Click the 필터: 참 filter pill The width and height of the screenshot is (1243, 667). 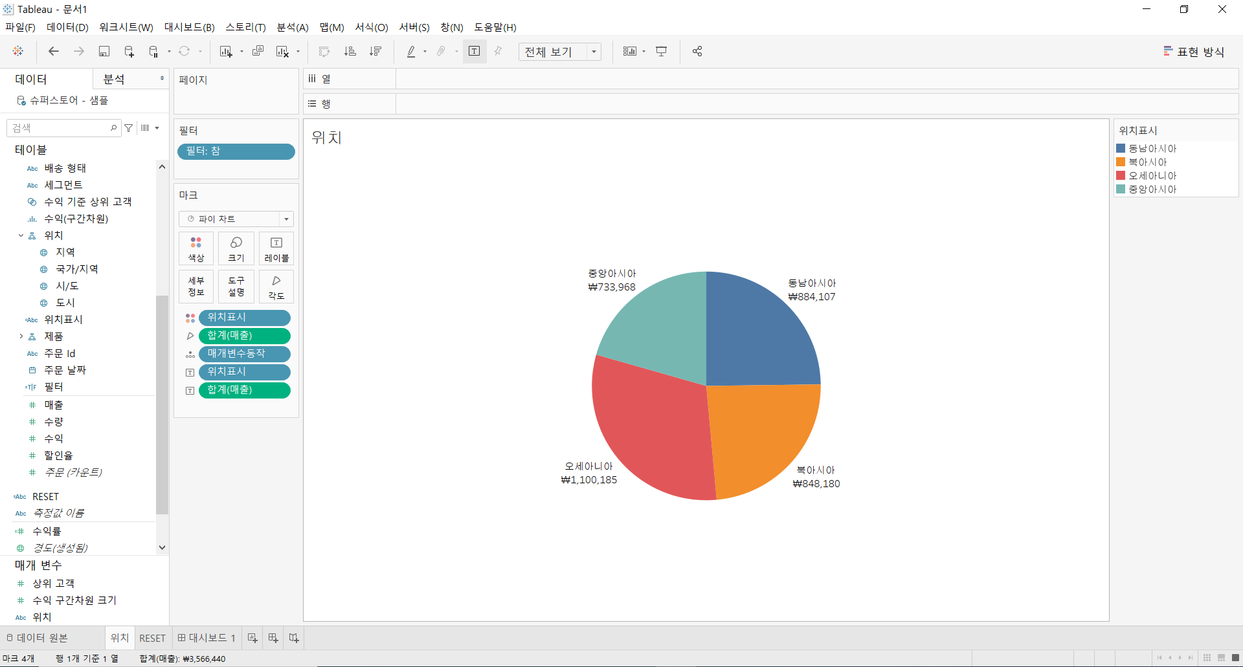(x=236, y=151)
